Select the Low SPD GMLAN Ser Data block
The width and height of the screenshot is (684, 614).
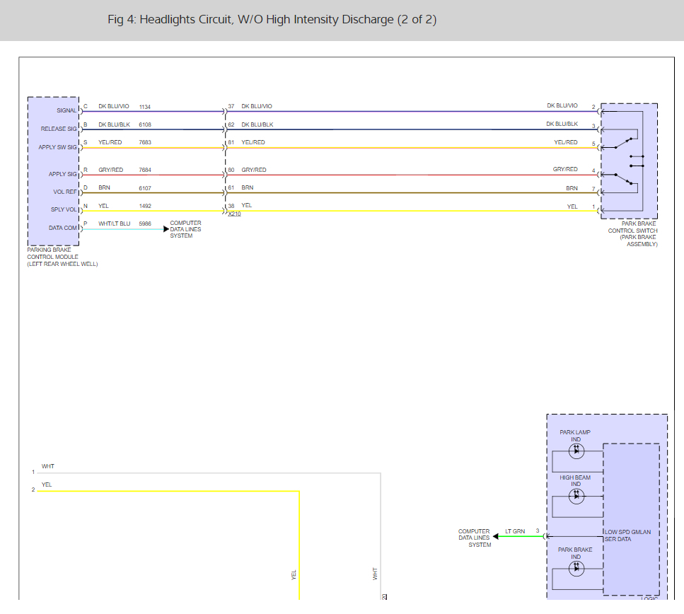click(630, 519)
